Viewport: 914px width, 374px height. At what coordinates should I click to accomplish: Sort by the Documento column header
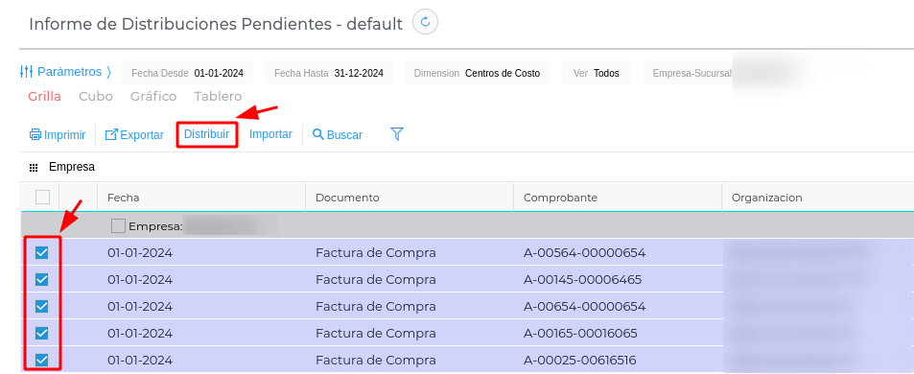(410, 198)
